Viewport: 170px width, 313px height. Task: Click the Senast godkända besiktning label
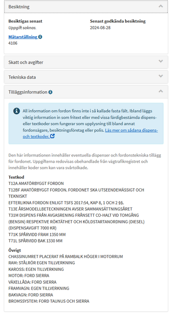pos(118,21)
